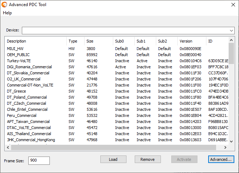Viewport: 239px width, 173px height.
Task: Click the Remove button
Action: pos(148,159)
